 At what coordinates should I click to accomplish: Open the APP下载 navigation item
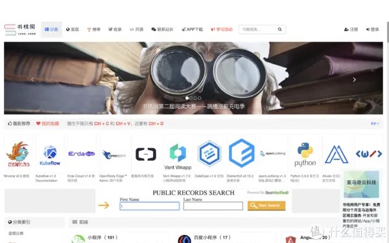pos(193,30)
